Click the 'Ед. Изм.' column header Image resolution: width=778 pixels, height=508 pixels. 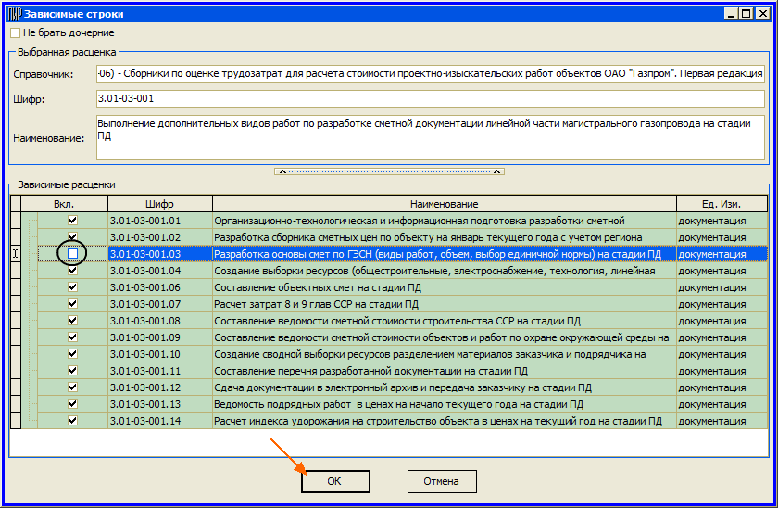[x=721, y=204]
